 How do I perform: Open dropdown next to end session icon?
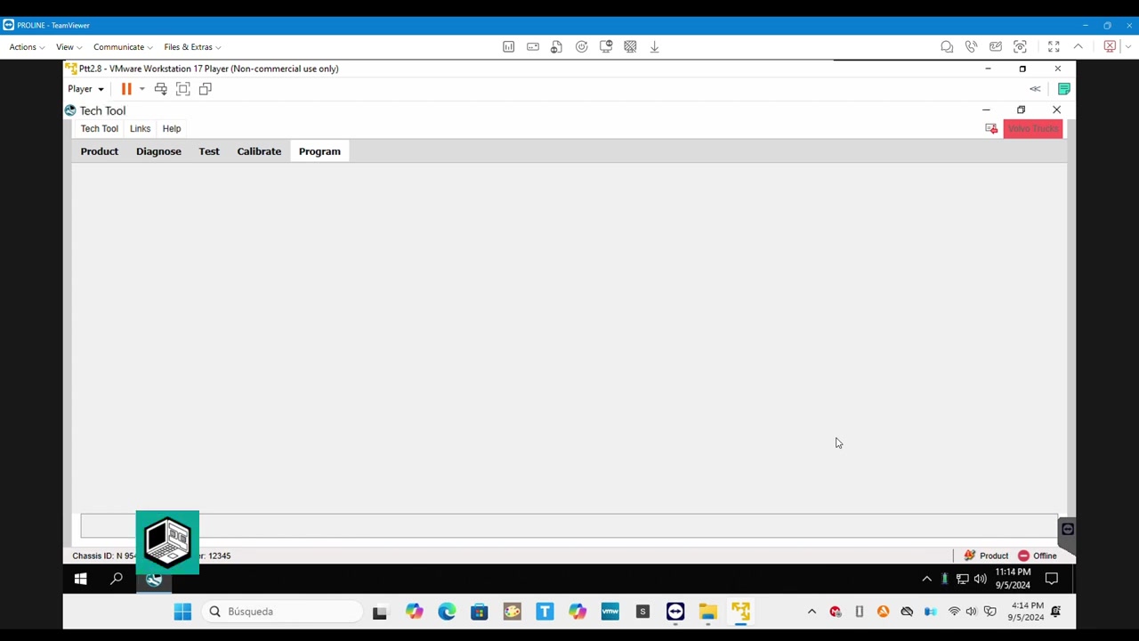coord(1127,47)
